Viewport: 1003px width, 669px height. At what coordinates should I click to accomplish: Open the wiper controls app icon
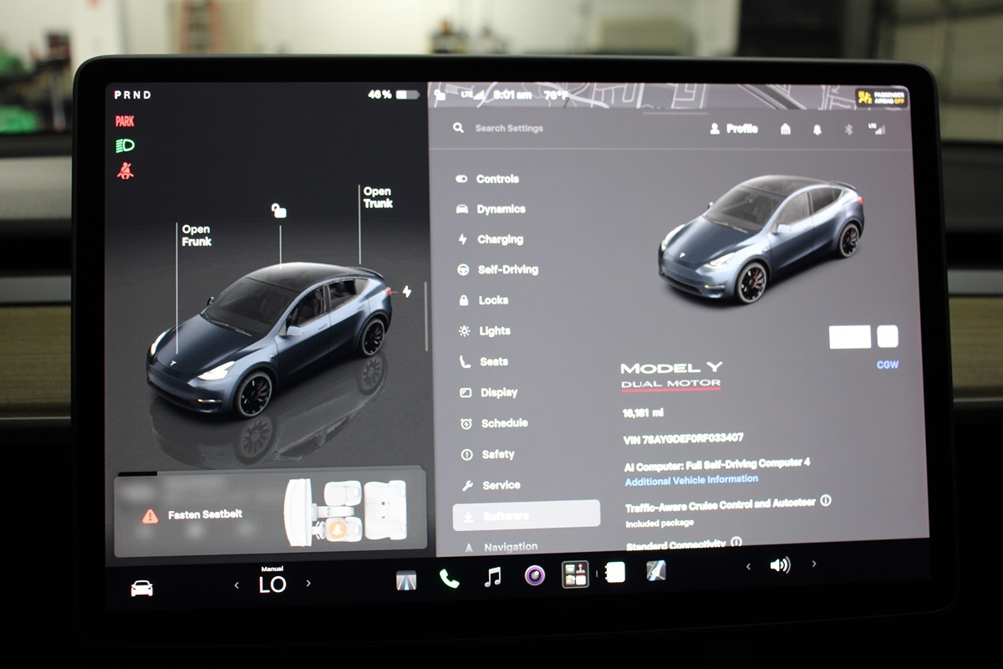406,580
